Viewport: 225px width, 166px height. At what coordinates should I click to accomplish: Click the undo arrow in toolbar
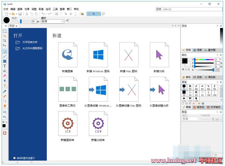[43, 14]
